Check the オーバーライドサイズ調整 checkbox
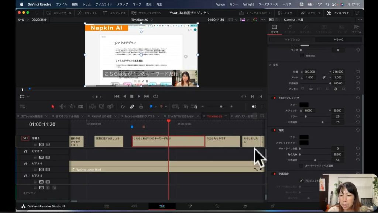The height and width of the screenshot is (213, 378). (301, 166)
